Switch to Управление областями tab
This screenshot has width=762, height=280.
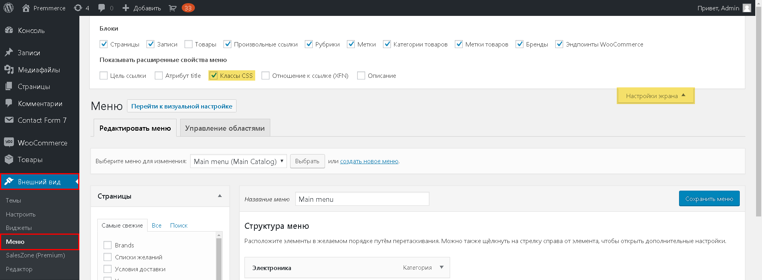[225, 128]
